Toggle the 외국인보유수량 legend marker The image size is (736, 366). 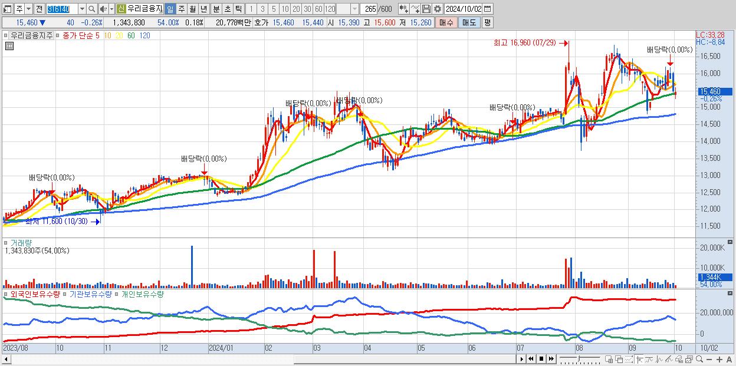[x=6, y=294]
